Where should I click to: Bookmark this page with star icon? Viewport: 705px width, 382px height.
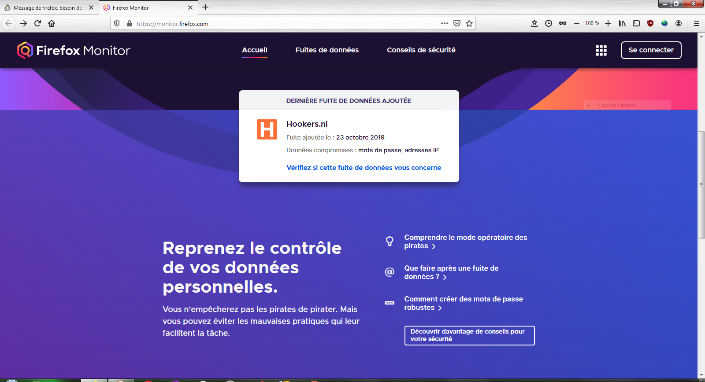(x=469, y=23)
